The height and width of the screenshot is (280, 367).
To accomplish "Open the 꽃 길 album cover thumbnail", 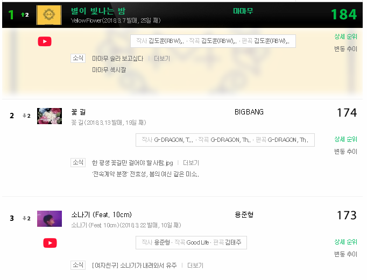I will pos(50,116).
